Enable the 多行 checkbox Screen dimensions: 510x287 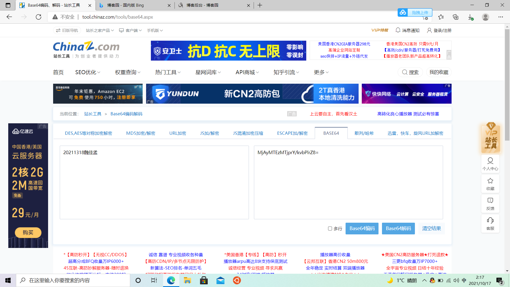click(330, 229)
